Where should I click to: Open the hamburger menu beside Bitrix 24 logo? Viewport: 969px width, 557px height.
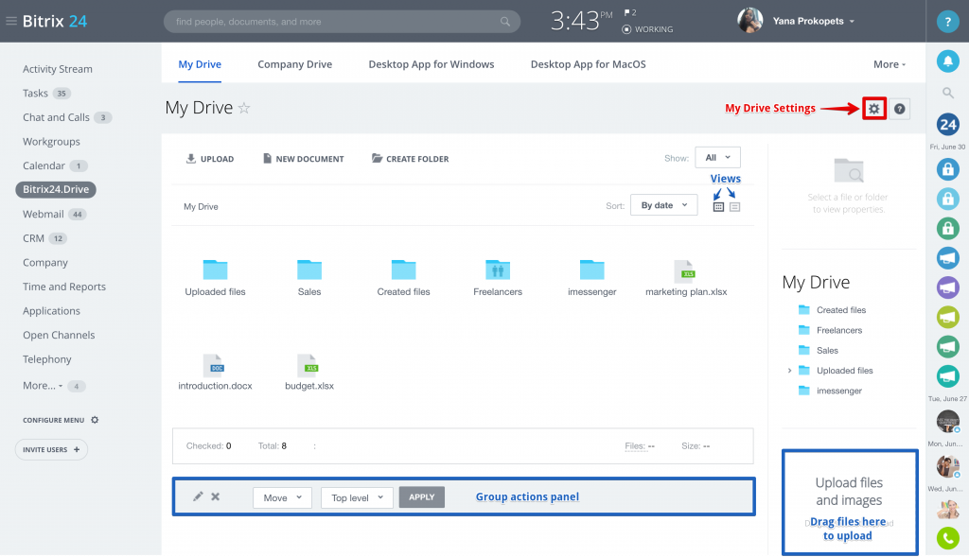pos(11,21)
